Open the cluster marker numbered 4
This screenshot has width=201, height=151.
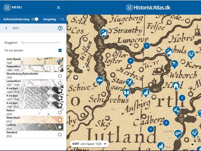[130, 61]
